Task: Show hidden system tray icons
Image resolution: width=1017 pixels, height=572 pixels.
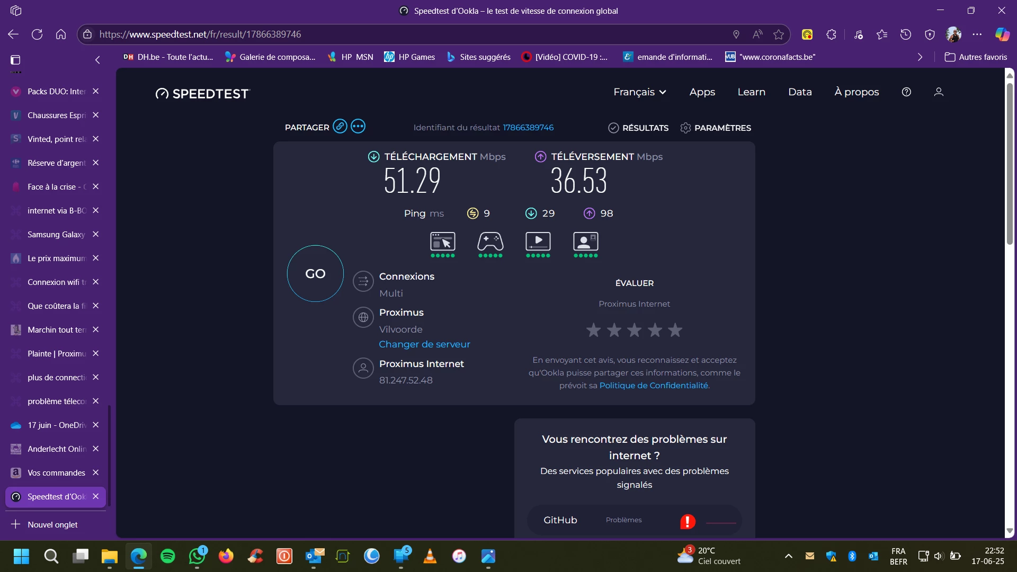Action: tap(788, 556)
